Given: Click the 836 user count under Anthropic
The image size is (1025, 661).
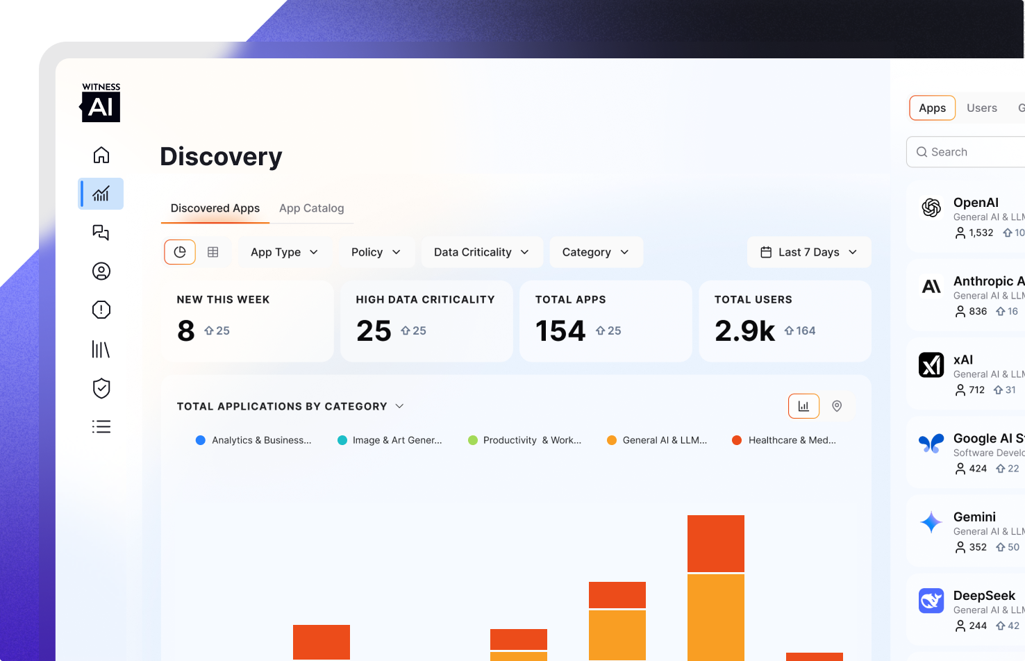Looking at the screenshot, I should (x=978, y=312).
